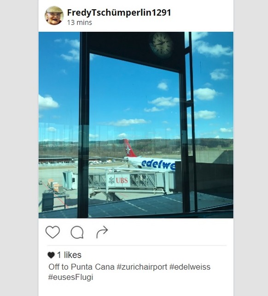Click the Off to Punta Cana caption
Viewport: 268px width, 296px height.
(82, 267)
